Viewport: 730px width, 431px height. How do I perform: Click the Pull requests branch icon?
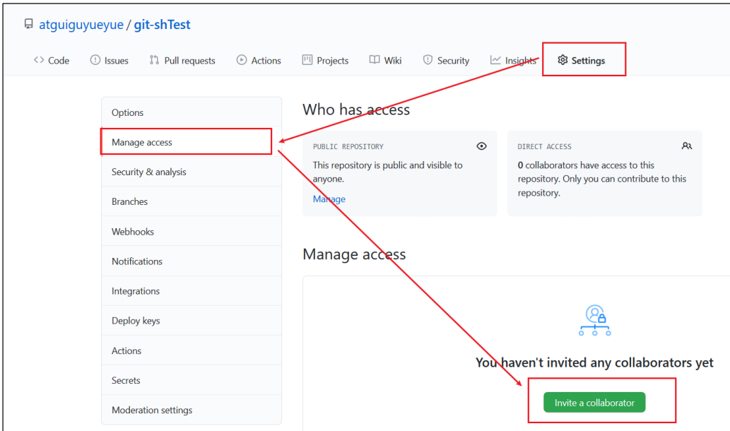click(x=154, y=60)
